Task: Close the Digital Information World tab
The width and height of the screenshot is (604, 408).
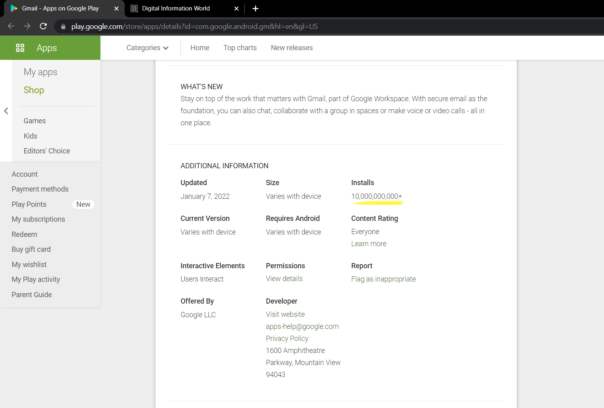Action: 237,8
